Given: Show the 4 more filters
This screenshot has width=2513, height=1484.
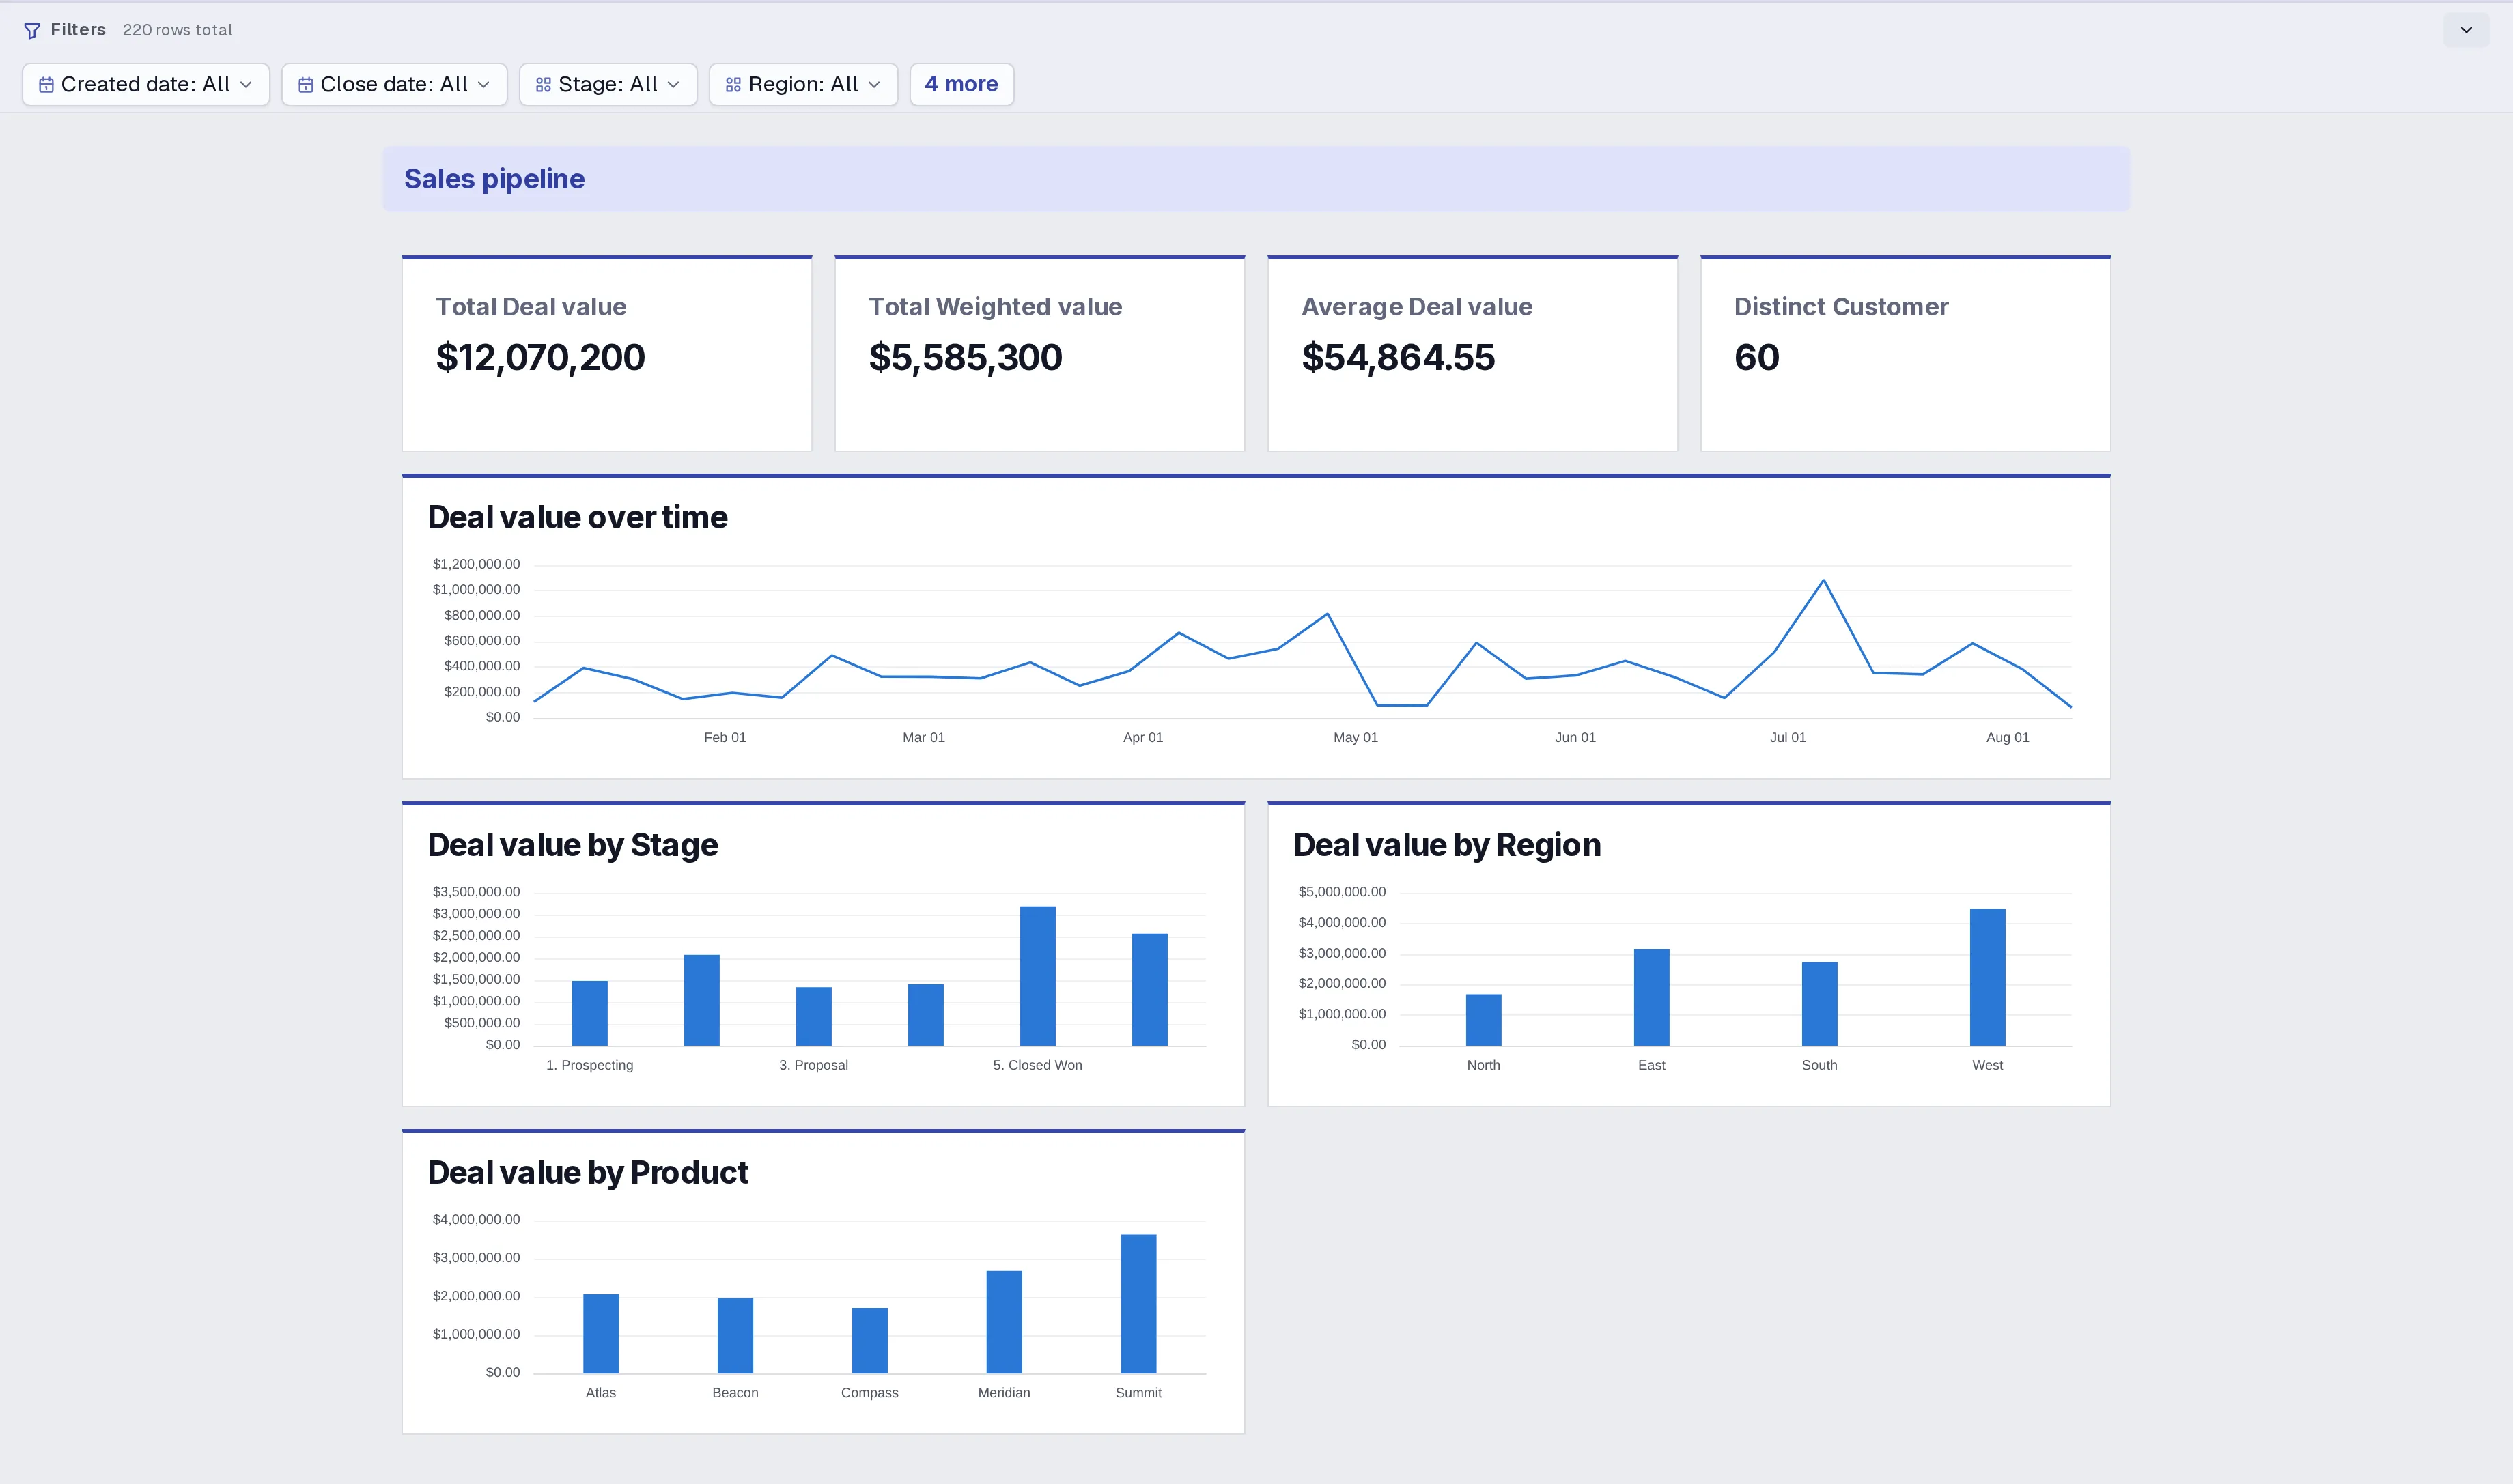Looking at the screenshot, I should pos(961,84).
